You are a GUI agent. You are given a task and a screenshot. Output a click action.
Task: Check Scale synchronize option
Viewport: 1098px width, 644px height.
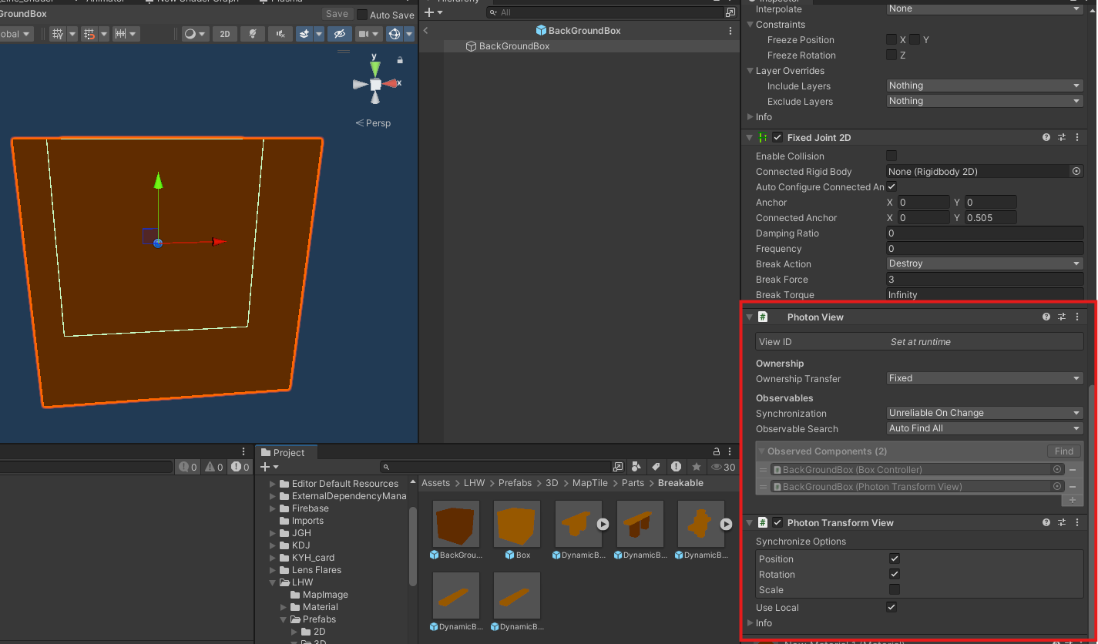(895, 589)
